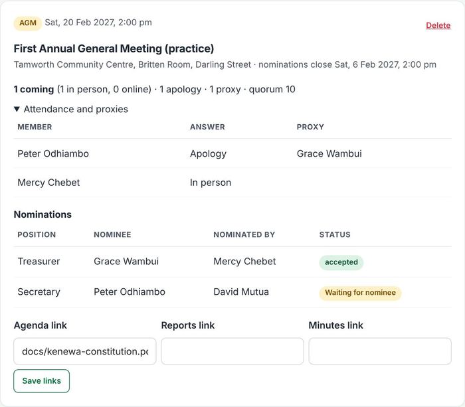
Task: Select the POSITION column header
Action: [x=37, y=235]
